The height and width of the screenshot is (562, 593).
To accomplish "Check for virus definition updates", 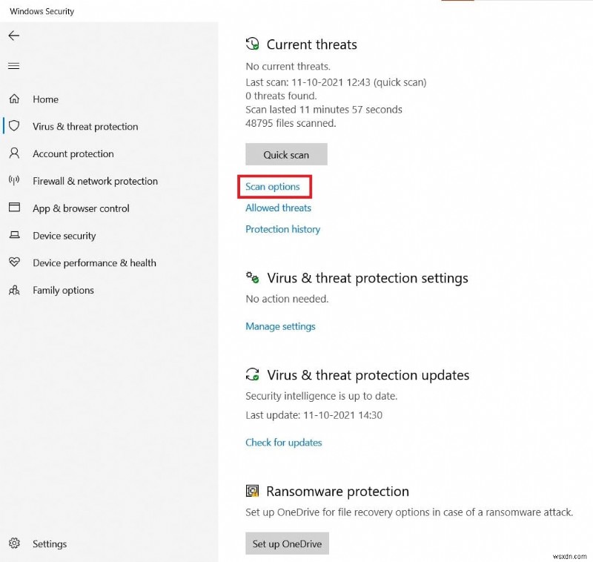I will 283,442.
